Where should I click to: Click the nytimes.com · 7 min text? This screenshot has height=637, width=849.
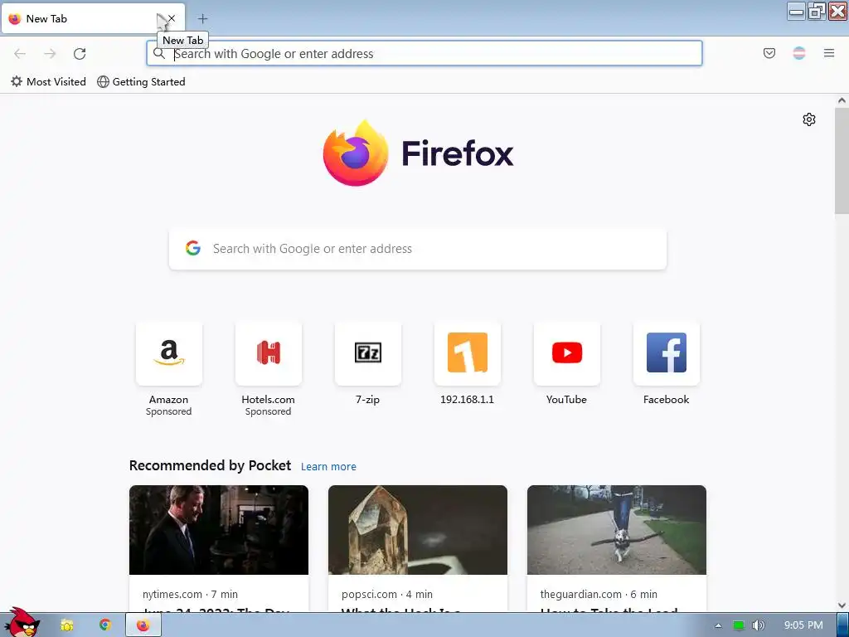[x=190, y=594]
